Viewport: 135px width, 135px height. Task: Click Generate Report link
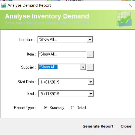coord(98,126)
